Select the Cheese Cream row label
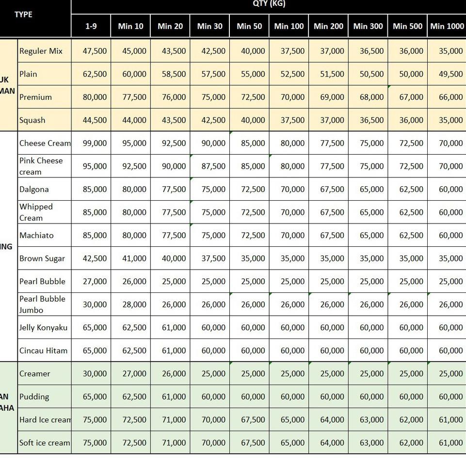The image size is (466, 466). click(x=45, y=143)
